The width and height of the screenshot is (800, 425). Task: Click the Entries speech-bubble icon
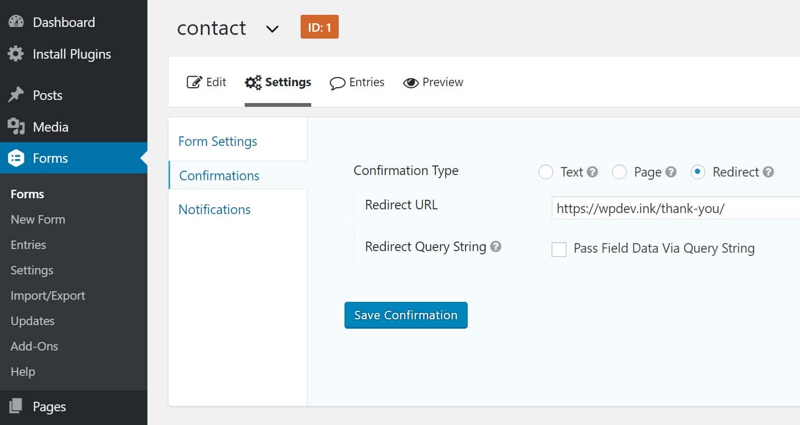click(x=337, y=82)
